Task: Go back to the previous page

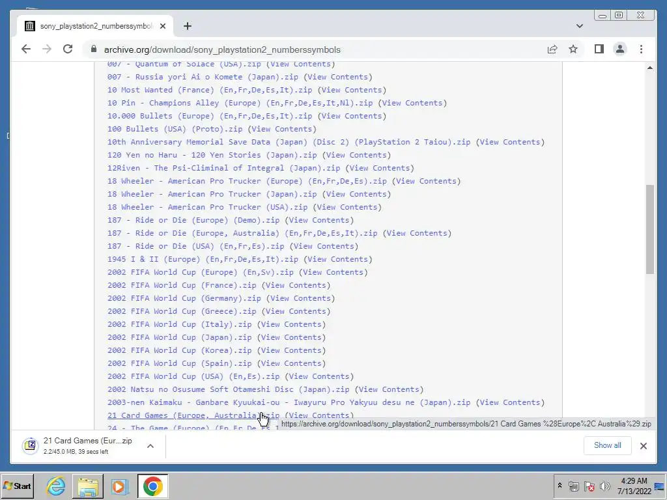Action: (x=26, y=49)
